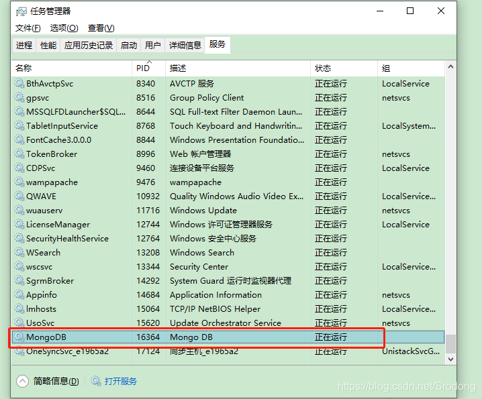This screenshot has height=399, width=482.
Task: Click the gear icon beside TabletInputService
Action: [19, 125]
